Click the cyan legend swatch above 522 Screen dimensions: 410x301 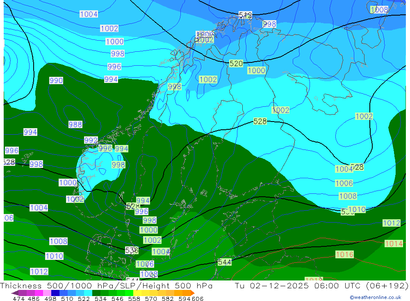coord(88,293)
